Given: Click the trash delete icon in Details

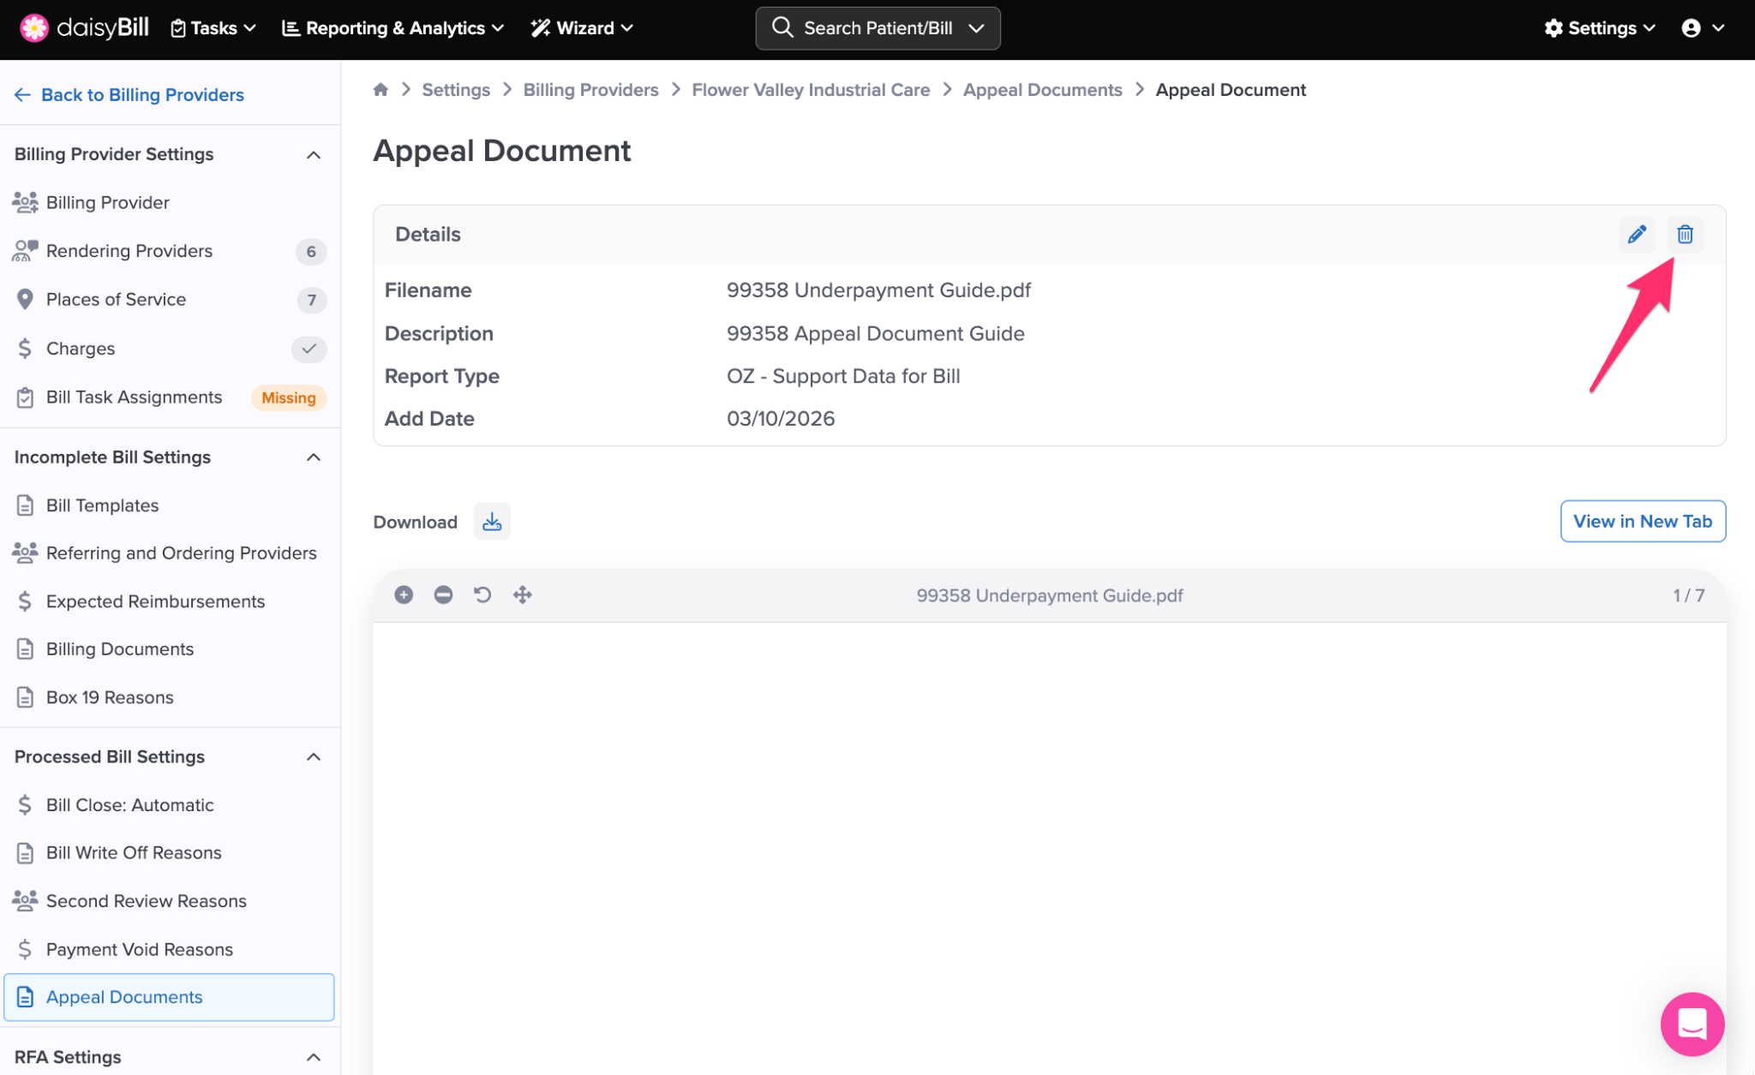Looking at the screenshot, I should tap(1685, 234).
